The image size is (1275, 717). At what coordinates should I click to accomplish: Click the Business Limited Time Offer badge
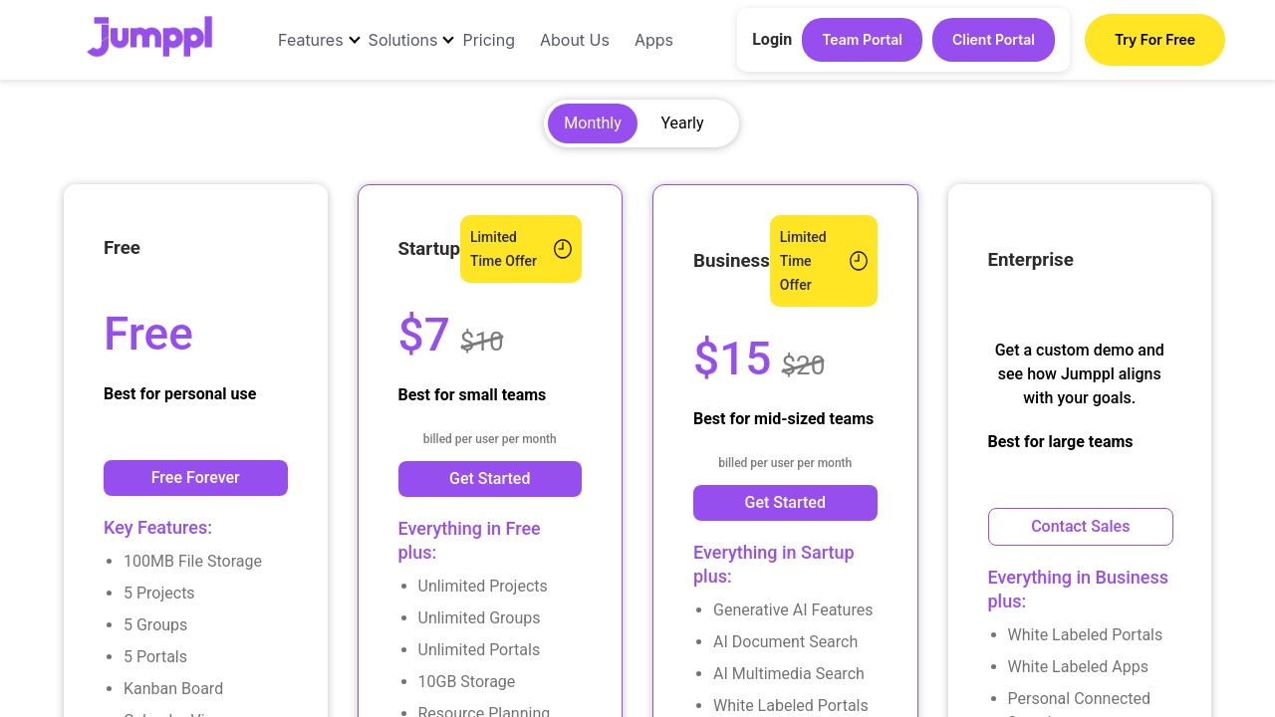click(x=805, y=261)
